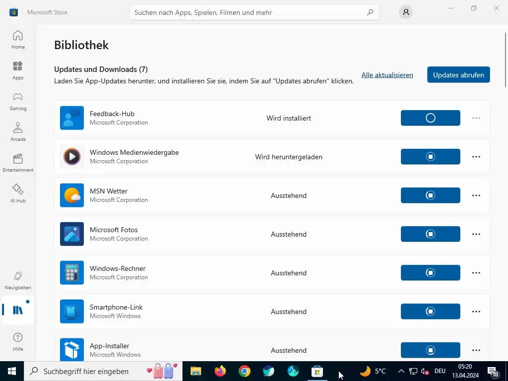
Task: Cancel the pending MSN Wetter update
Action: click(430, 195)
